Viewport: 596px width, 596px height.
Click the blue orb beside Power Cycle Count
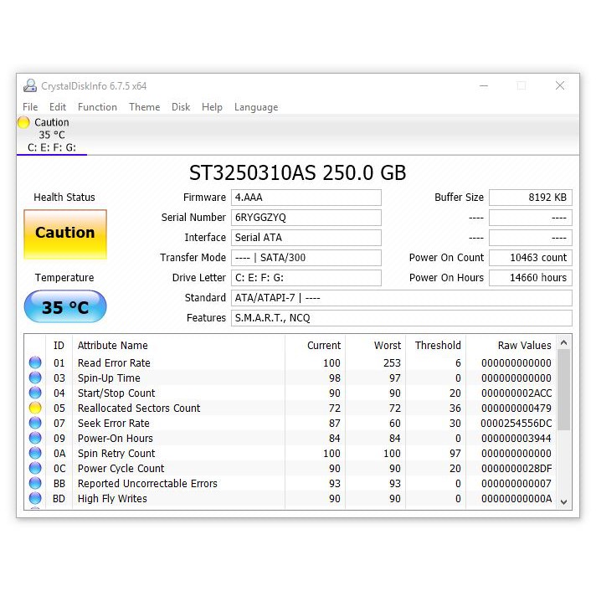35,468
